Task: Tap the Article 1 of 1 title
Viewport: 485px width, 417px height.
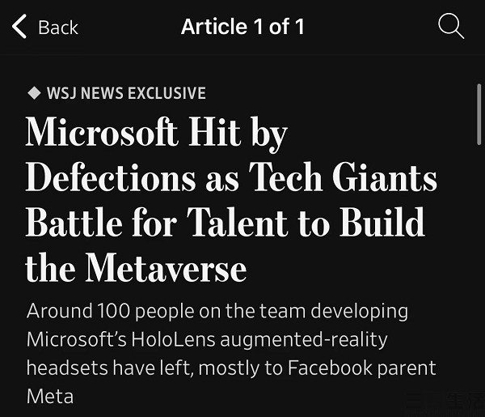Action: 242,27
